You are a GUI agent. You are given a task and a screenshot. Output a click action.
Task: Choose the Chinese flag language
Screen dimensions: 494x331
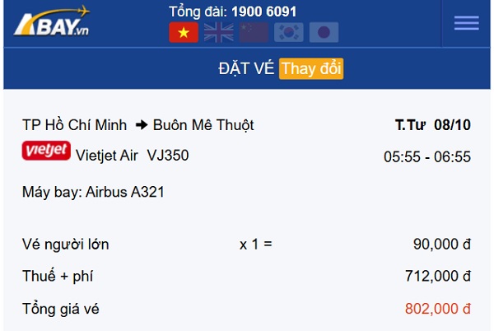point(254,32)
